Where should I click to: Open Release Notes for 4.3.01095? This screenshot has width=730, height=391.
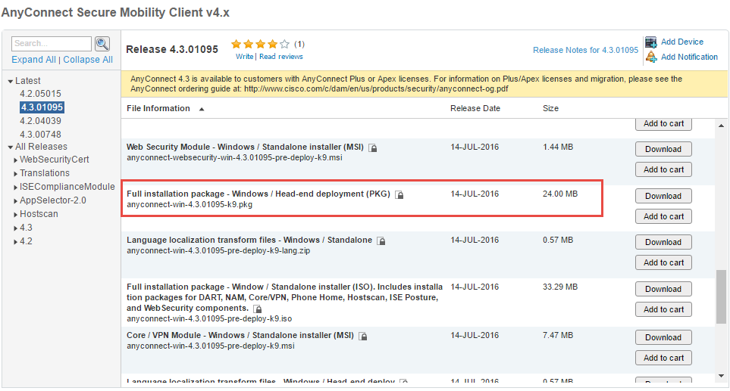tap(586, 50)
